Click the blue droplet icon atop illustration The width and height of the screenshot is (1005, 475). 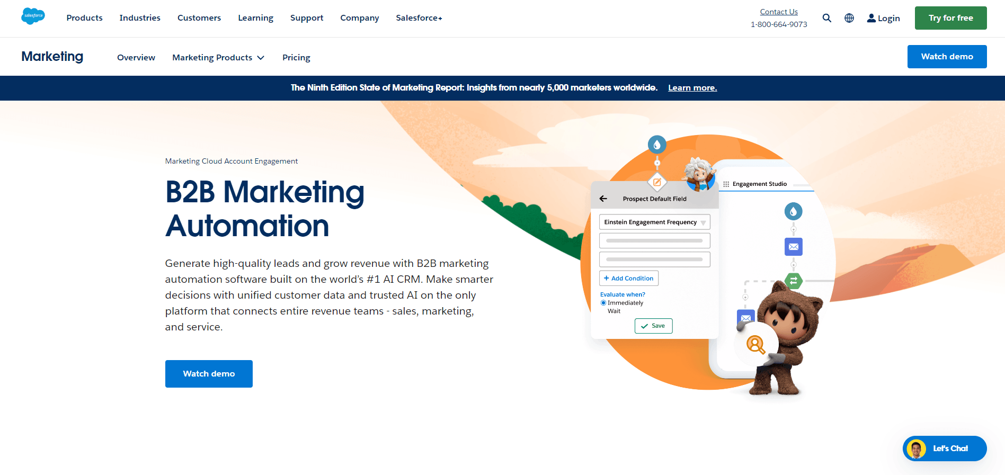(x=657, y=145)
